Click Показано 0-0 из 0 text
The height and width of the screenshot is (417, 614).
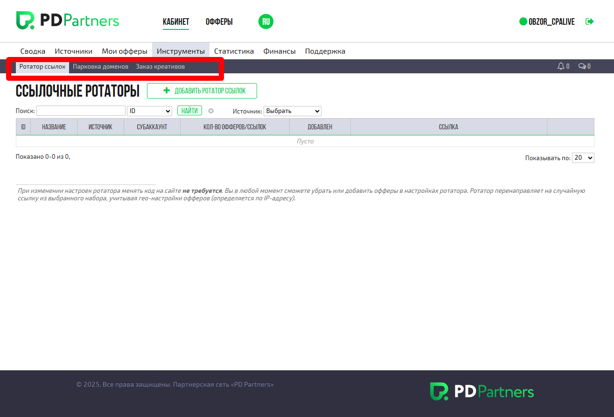coord(43,157)
